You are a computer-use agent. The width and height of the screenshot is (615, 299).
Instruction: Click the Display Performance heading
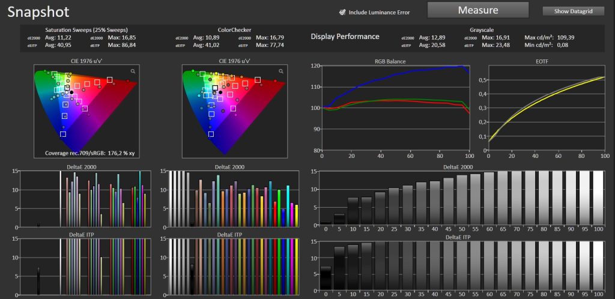[x=345, y=37]
